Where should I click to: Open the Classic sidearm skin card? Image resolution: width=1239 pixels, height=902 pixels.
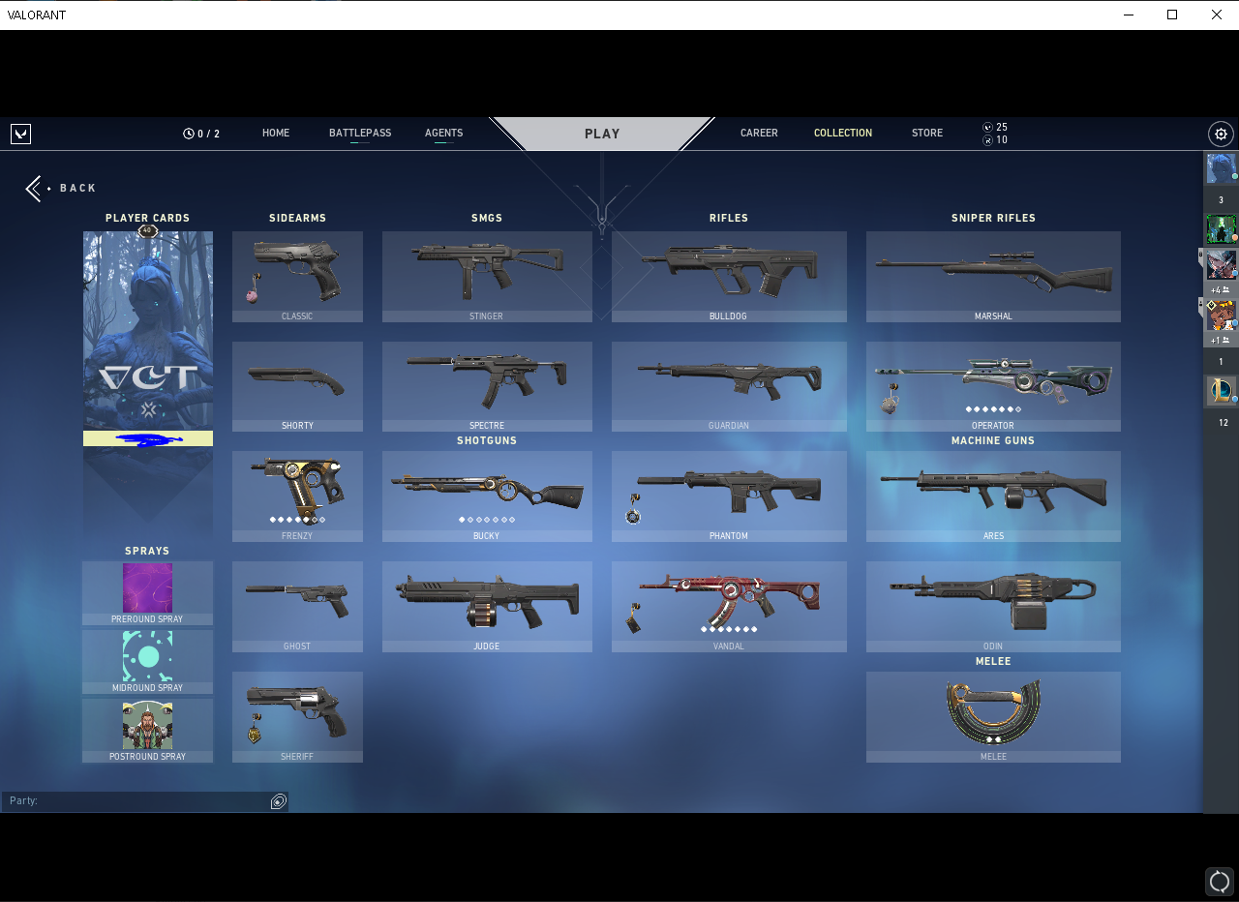coord(297,277)
